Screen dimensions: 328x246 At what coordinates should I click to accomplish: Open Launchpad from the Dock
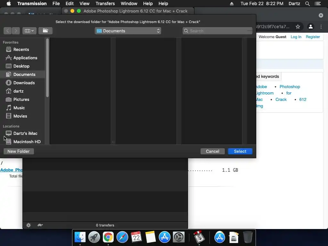(x=94, y=237)
